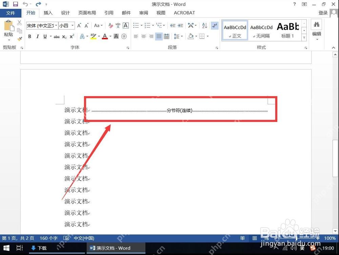This screenshot has width=339, height=255.
Task: Switch to the 插入 ribbon tab
Action: pyautogui.click(x=48, y=13)
